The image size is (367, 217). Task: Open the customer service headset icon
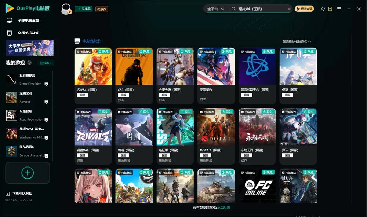(323, 9)
